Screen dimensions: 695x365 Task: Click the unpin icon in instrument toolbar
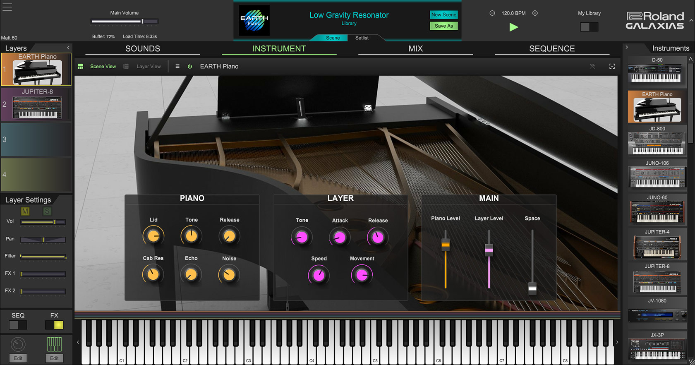[x=592, y=66]
